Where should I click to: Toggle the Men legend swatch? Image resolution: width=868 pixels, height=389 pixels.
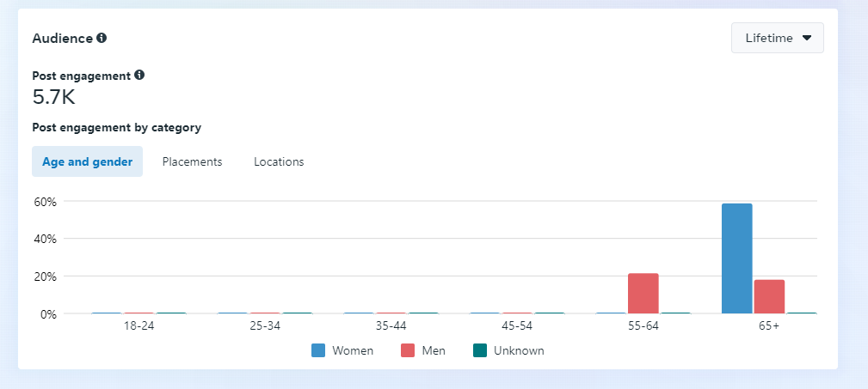pyautogui.click(x=408, y=350)
